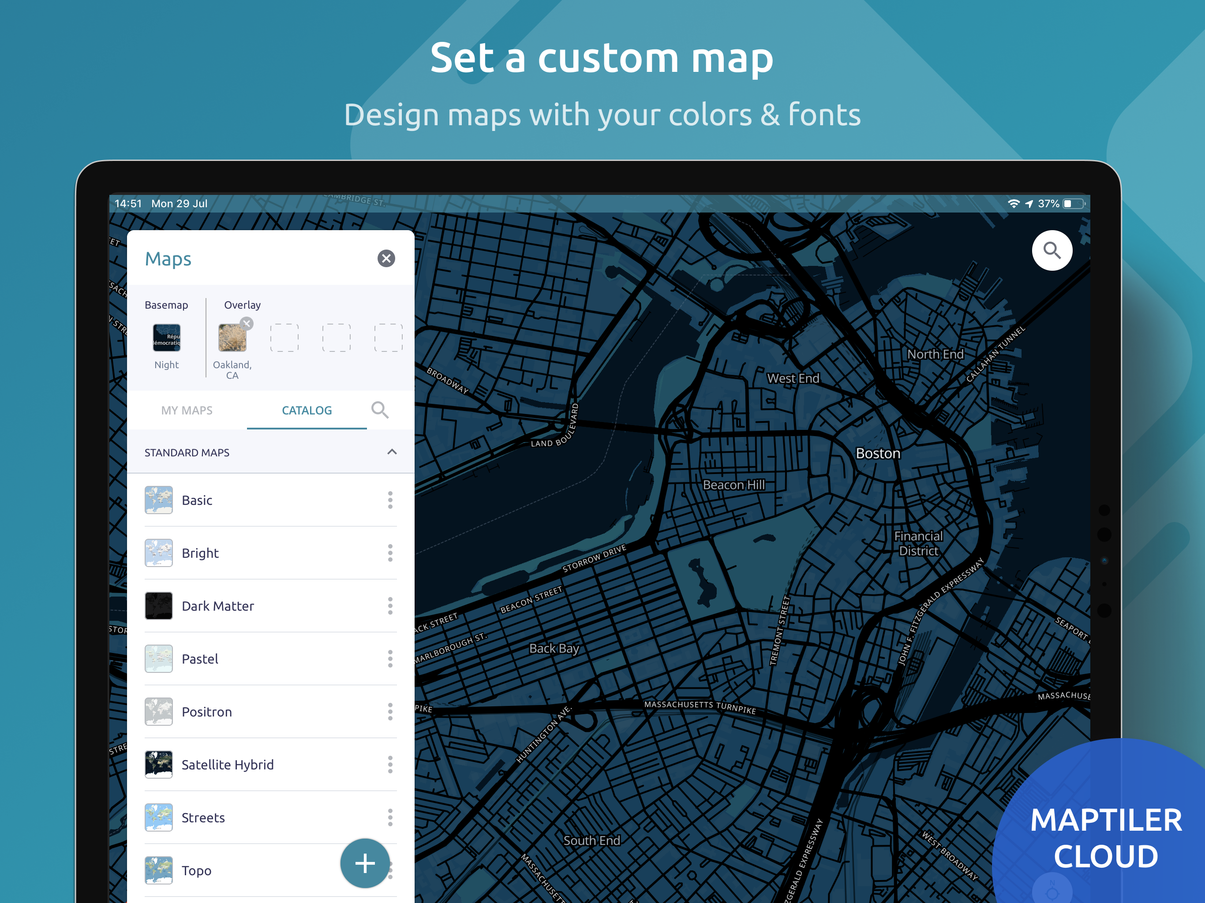Select the Night basemap thumbnail
1205x903 pixels.
point(167,338)
